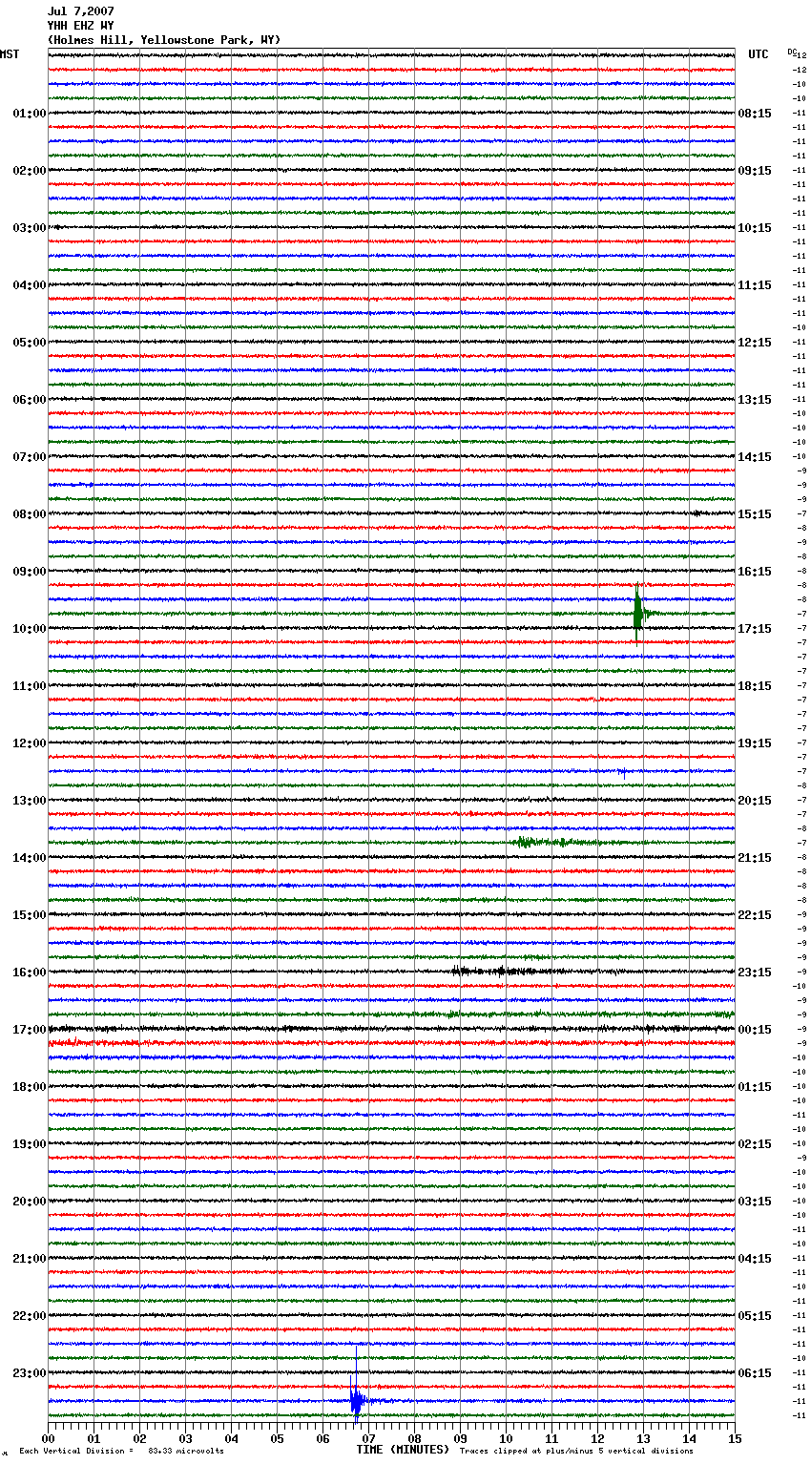Select the 03:00 MST time label
Screen dimensions: 811x1464
30,228
